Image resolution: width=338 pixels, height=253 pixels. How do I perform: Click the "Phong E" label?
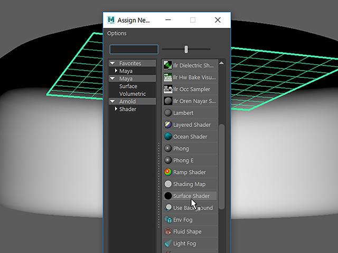point(183,160)
